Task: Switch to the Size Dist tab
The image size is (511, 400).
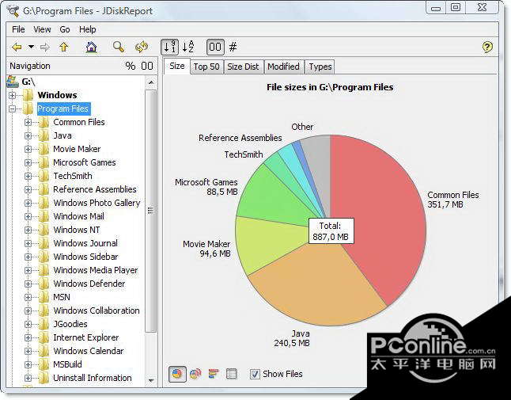Action: tap(243, 67)
